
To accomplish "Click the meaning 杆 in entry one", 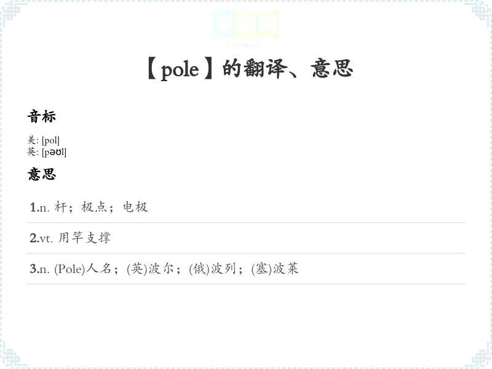I will point(60,207).
